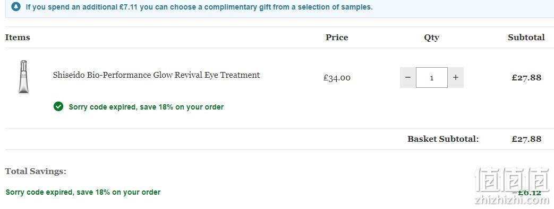
Task: Click the Subtotal column header
Action: (x=526, y=37)
